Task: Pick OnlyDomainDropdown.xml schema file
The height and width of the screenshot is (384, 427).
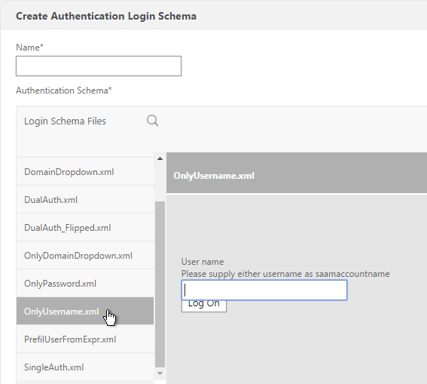Action: pyautogui.click(x=85, y=256)
